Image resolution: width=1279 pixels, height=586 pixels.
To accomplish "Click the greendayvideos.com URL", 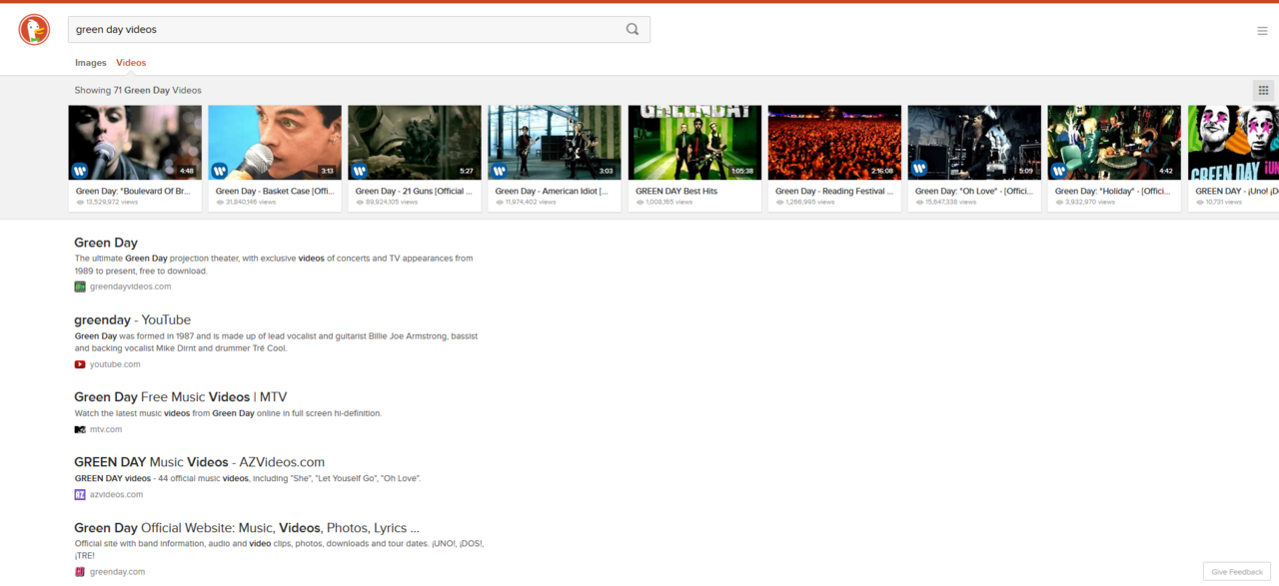I will [x=130, y=287].
